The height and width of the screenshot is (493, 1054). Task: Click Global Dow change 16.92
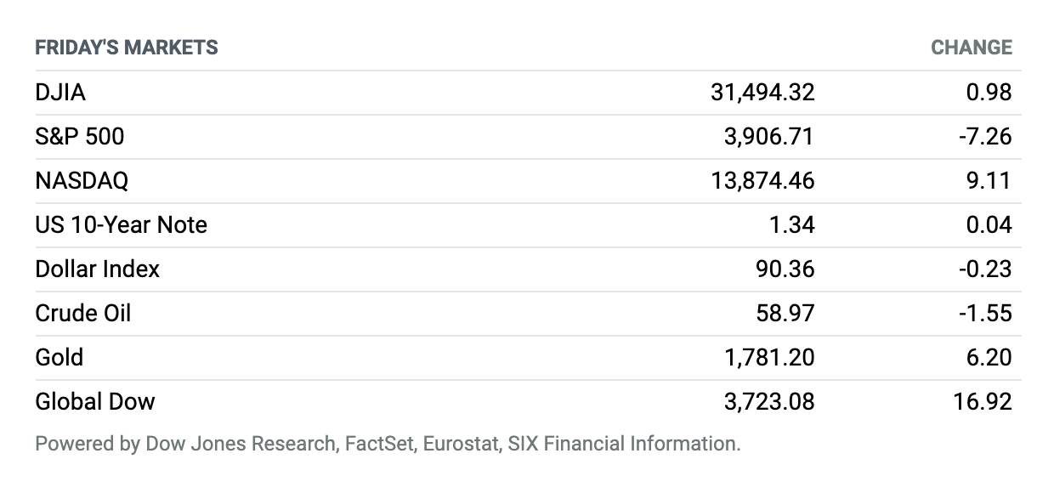pos(983,401)
